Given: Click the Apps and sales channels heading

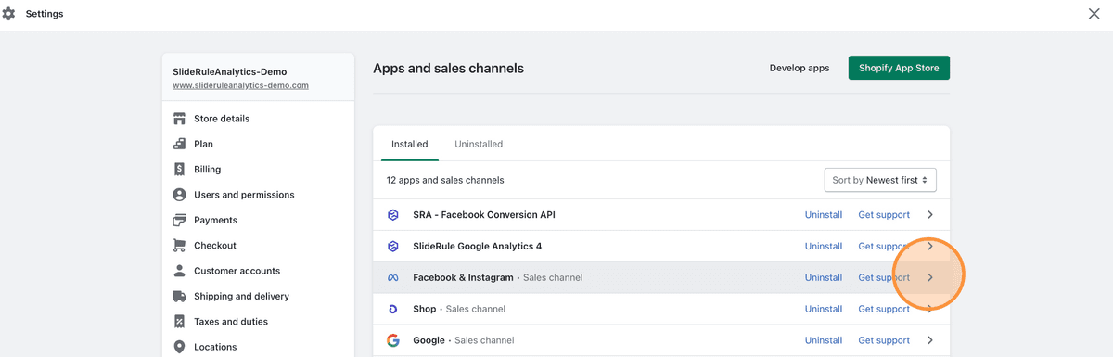Looking at the screenshot, I should (x=448, y=68).
